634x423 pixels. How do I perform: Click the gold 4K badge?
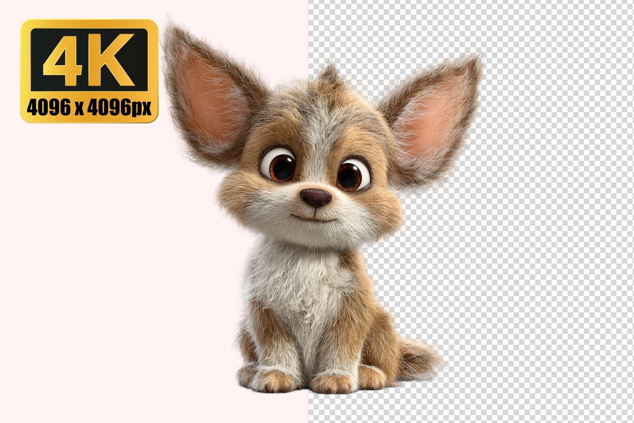pos(89,71)
